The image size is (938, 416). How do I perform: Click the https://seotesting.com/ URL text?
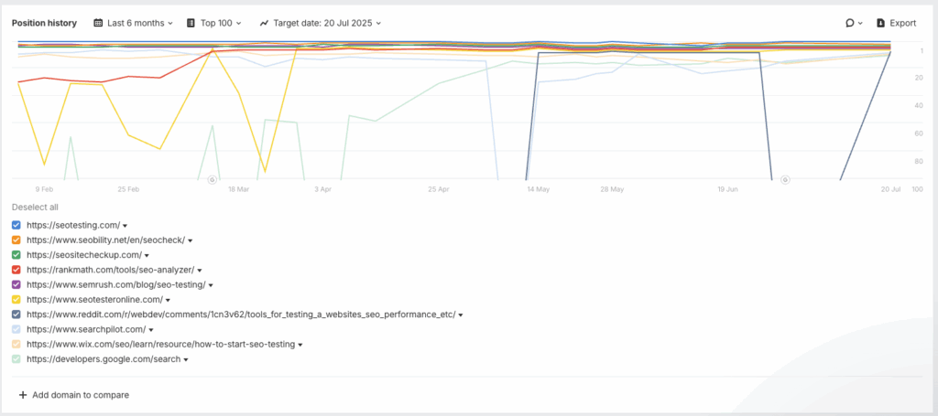pos(73,225)
